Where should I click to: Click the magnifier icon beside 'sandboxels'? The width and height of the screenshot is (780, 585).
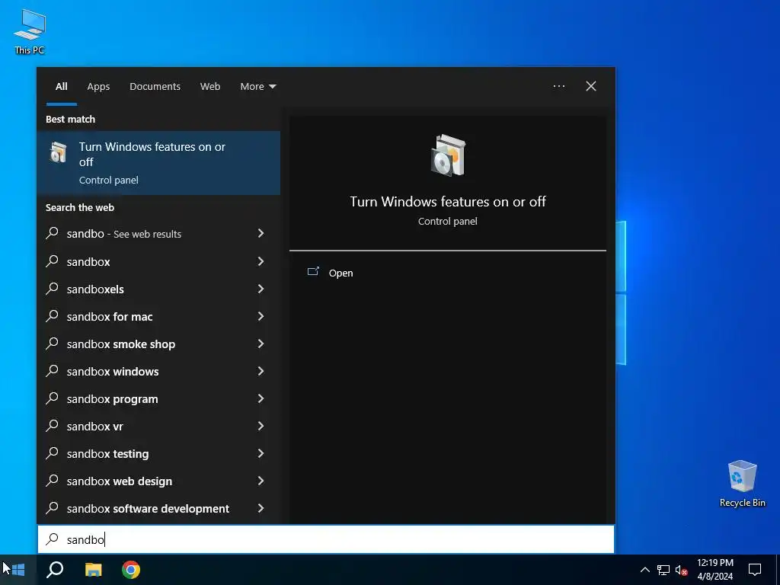coord(53,288)
